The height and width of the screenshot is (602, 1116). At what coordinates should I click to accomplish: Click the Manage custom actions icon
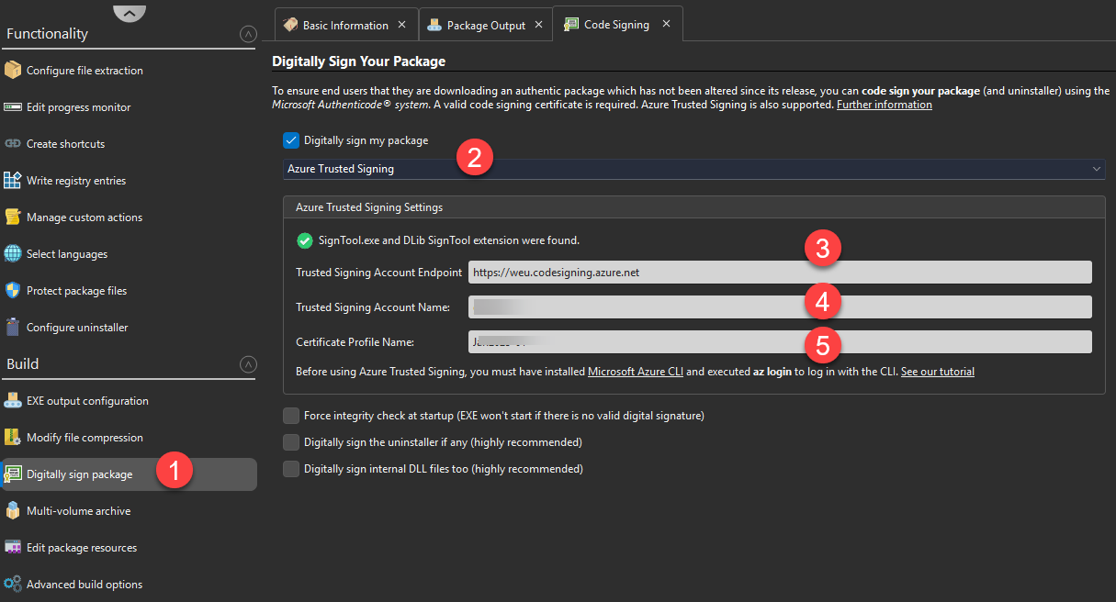(x=13, y=217)
